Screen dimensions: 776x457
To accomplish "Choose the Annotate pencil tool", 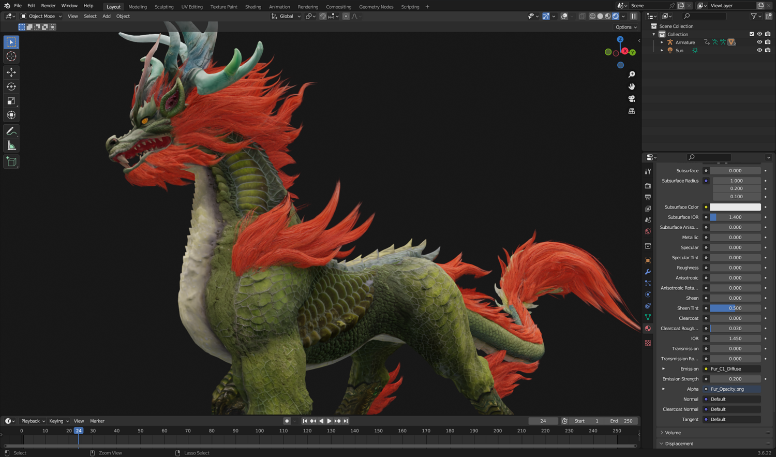I will 11,131.
